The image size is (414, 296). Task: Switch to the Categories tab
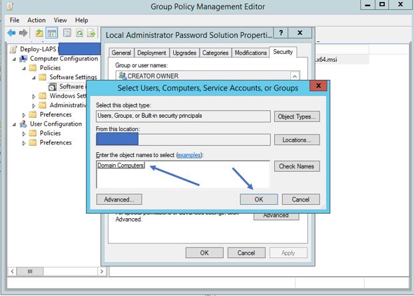click(215, 53)
